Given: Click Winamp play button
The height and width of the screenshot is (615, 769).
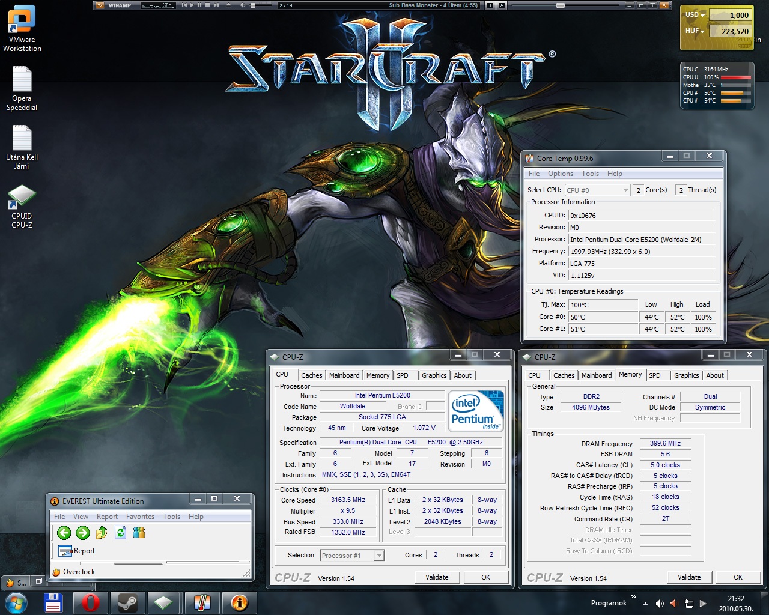Looking at the screenshot, I should [192, 5].
